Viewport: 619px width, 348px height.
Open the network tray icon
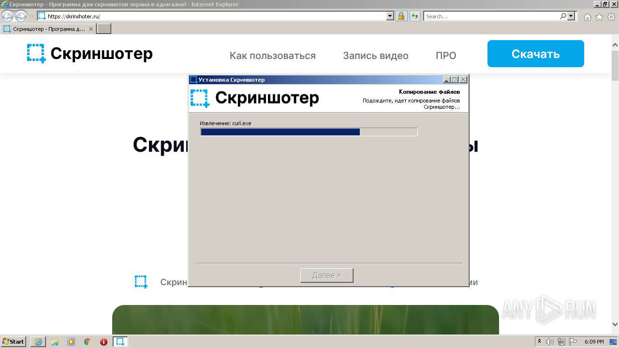pyautogui.click(x=561, y=342)
